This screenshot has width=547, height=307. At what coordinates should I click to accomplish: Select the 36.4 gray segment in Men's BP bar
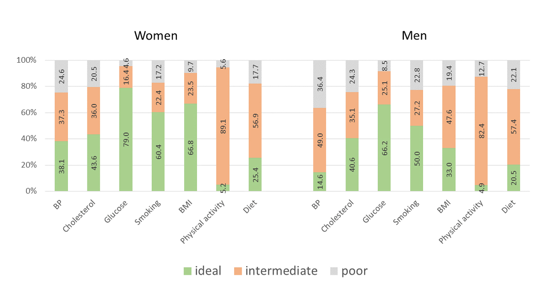click(320, 84)
